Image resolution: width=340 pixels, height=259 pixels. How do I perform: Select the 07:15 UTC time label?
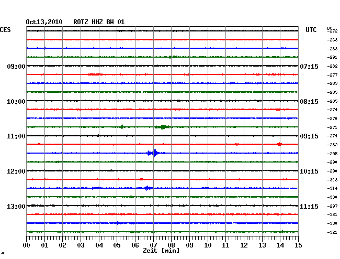point(309,67)
